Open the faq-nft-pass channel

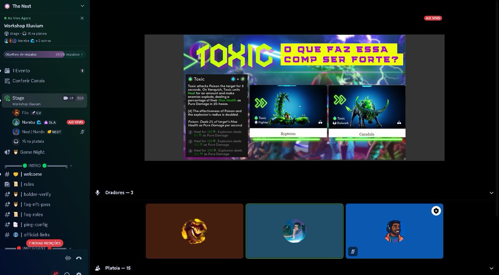tap(44, 204)
